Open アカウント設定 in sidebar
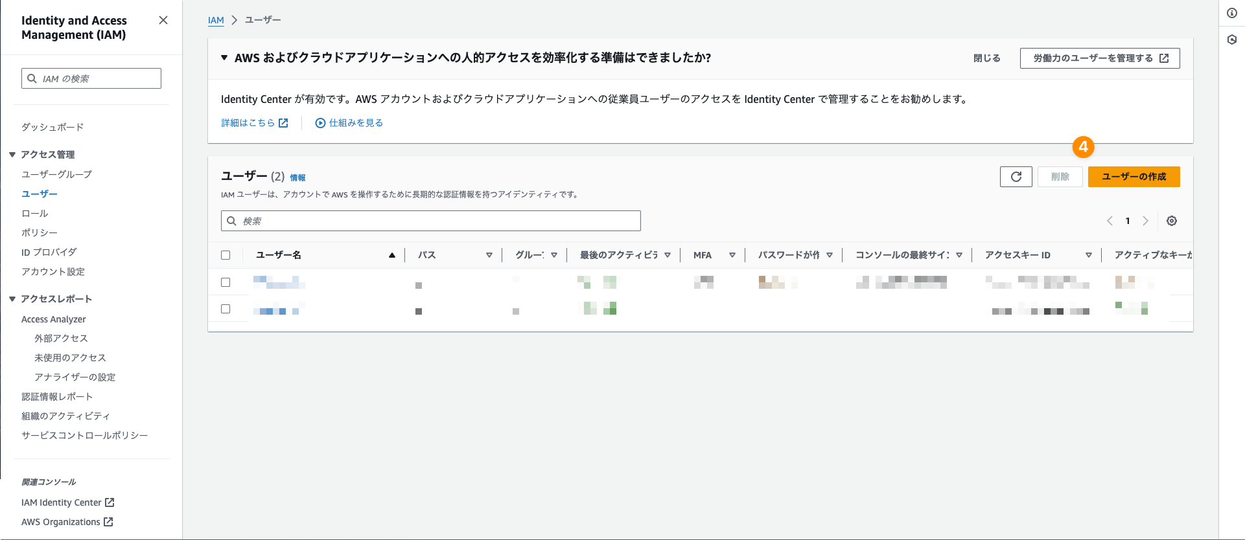Screen dimensions: 1245x540 53,271
